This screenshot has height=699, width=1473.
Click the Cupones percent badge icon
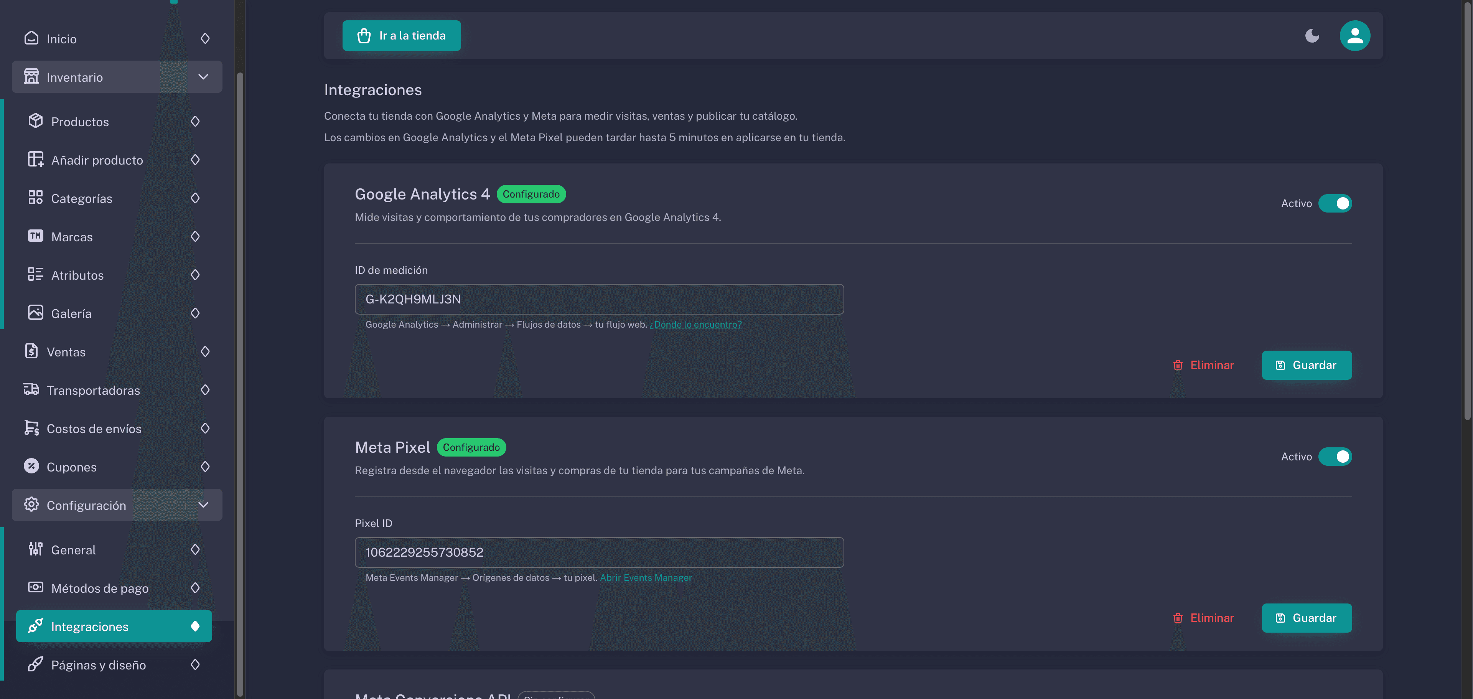31,466
